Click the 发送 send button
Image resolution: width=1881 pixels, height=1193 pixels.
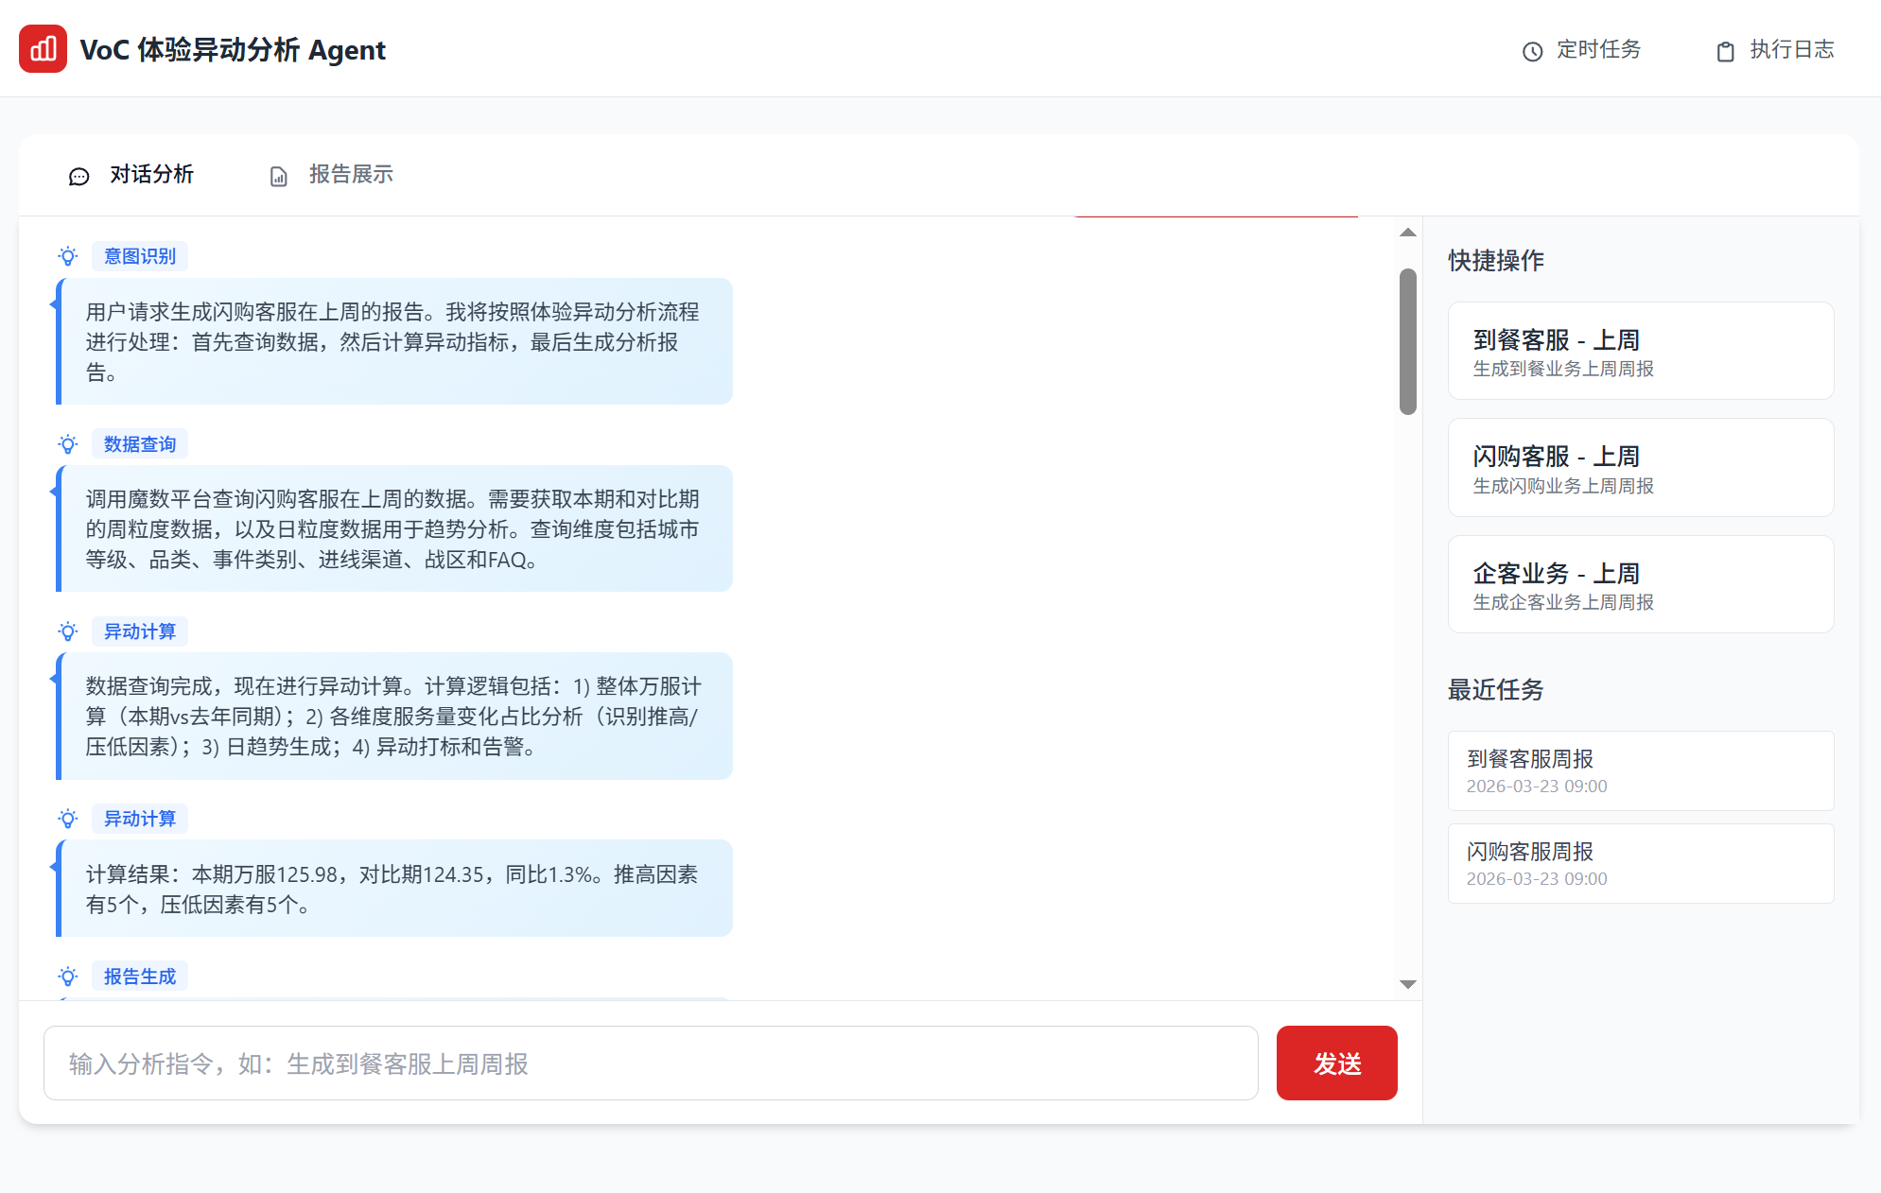(1336, 1063)
